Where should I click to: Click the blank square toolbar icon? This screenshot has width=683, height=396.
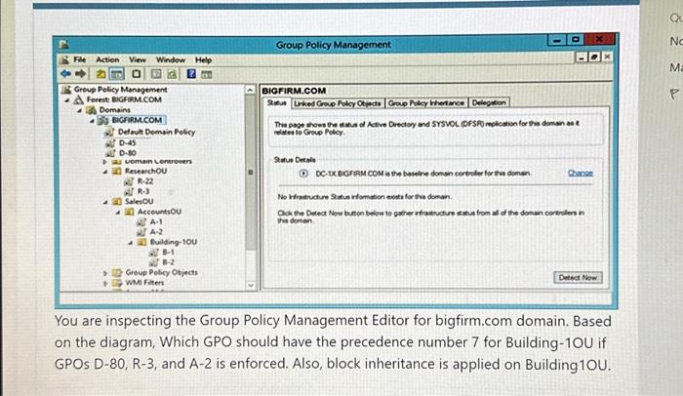click(x=137, y=73)
